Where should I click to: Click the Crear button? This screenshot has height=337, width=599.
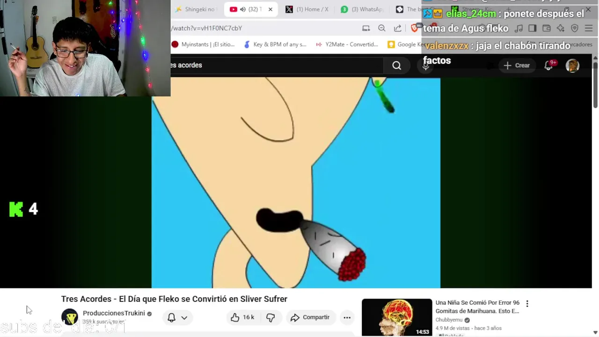pyautogui.click(x=517, y=66)
